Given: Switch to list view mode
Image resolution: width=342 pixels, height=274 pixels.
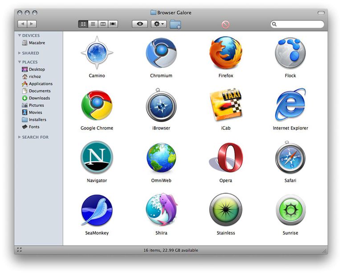Looking at the screenshot, I should coord(93,24).
